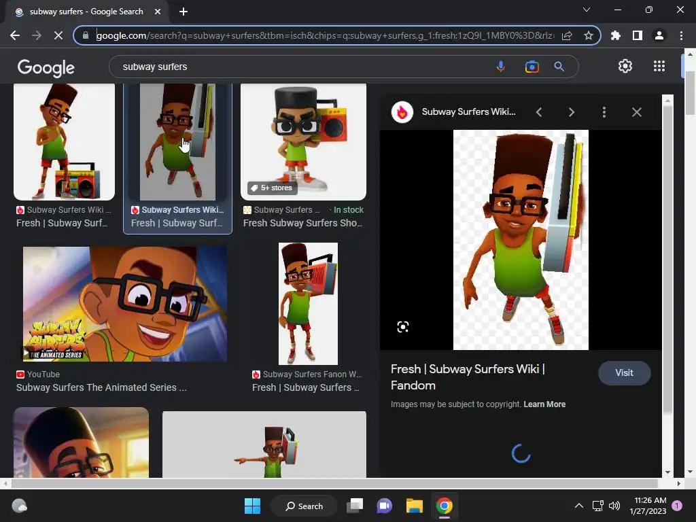Open the taskbar clock and date
Viewport: 696px width, 522px height.
(x=648, y=506)
